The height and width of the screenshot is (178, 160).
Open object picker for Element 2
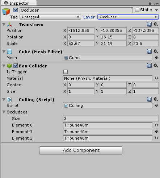click(x=156, y=138)
